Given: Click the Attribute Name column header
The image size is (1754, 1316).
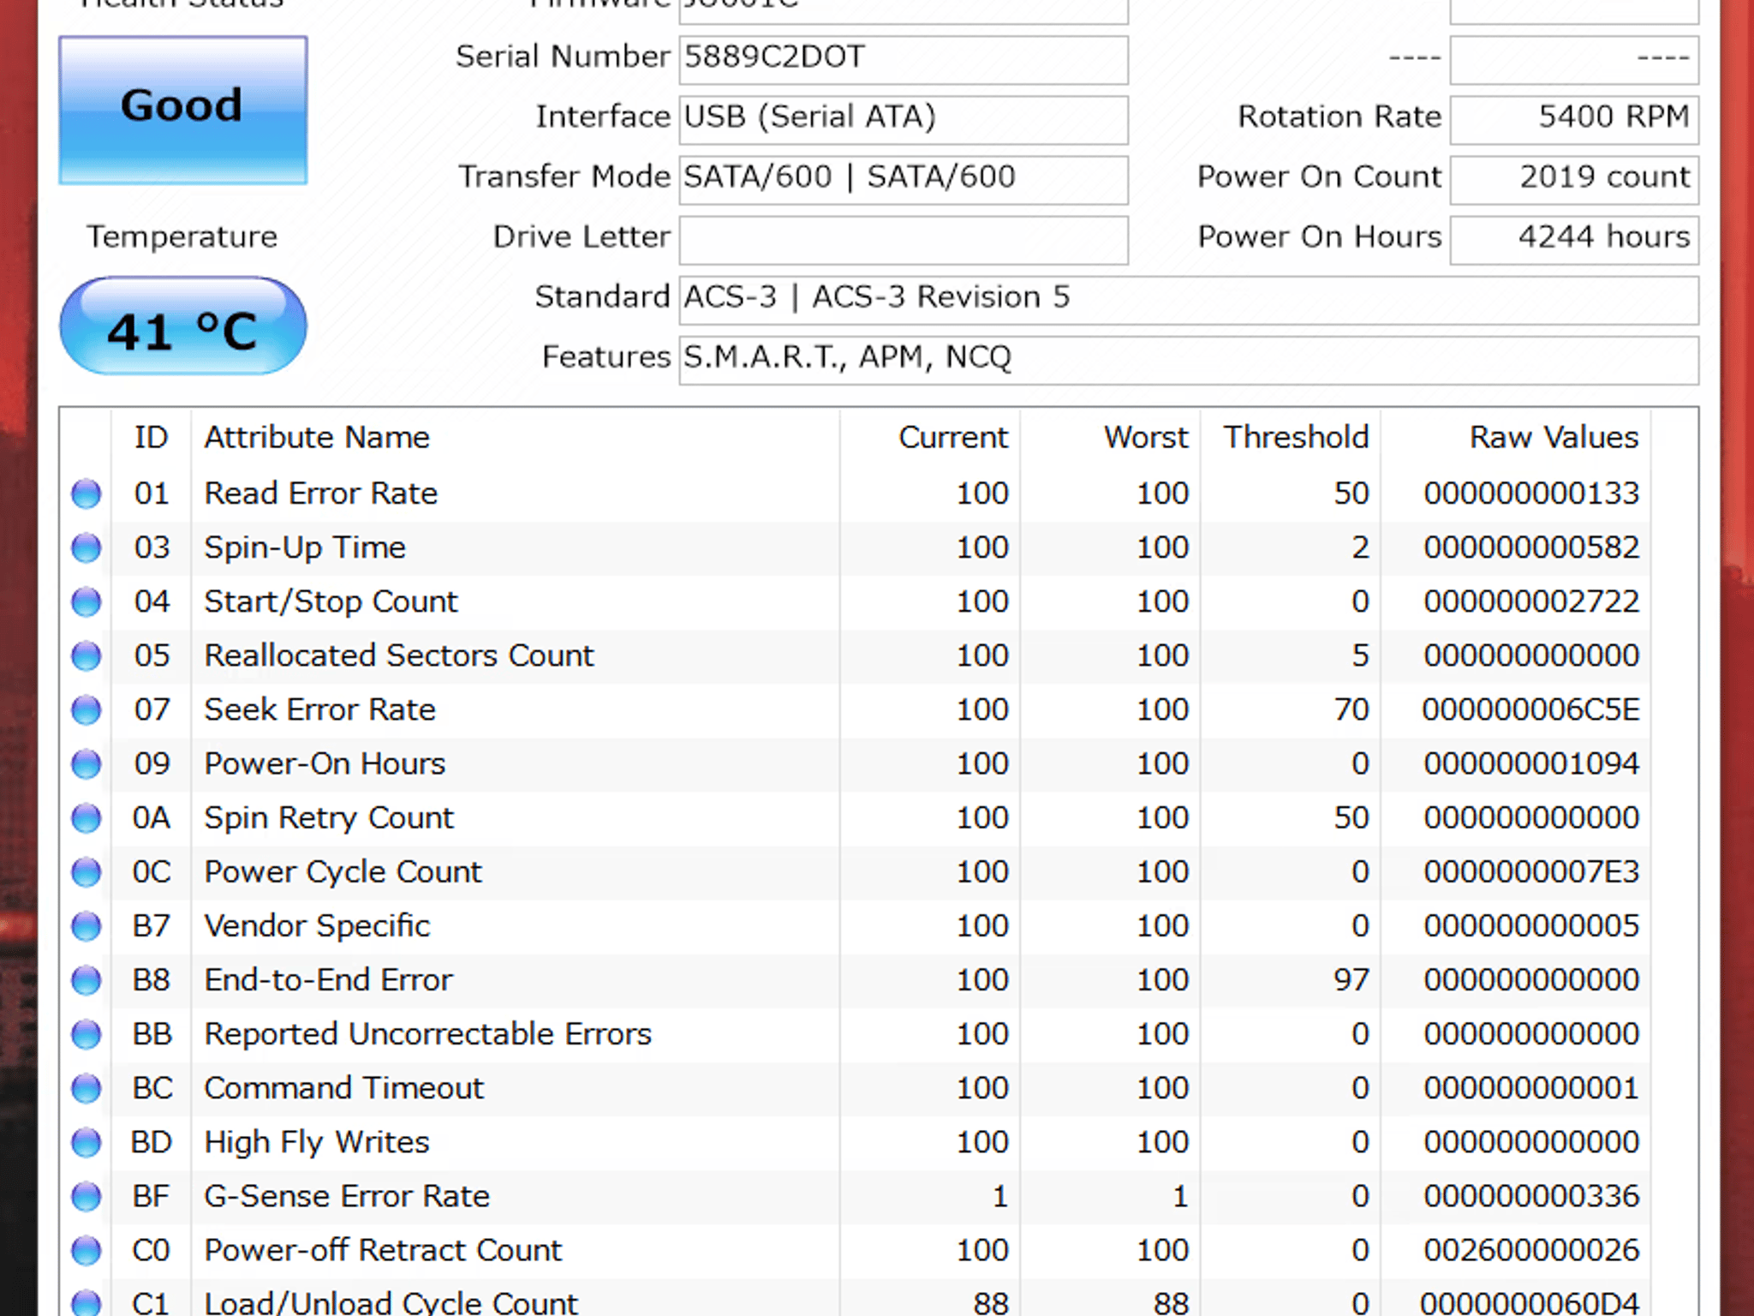Looking at the screenshot, I should coord(317,438).
